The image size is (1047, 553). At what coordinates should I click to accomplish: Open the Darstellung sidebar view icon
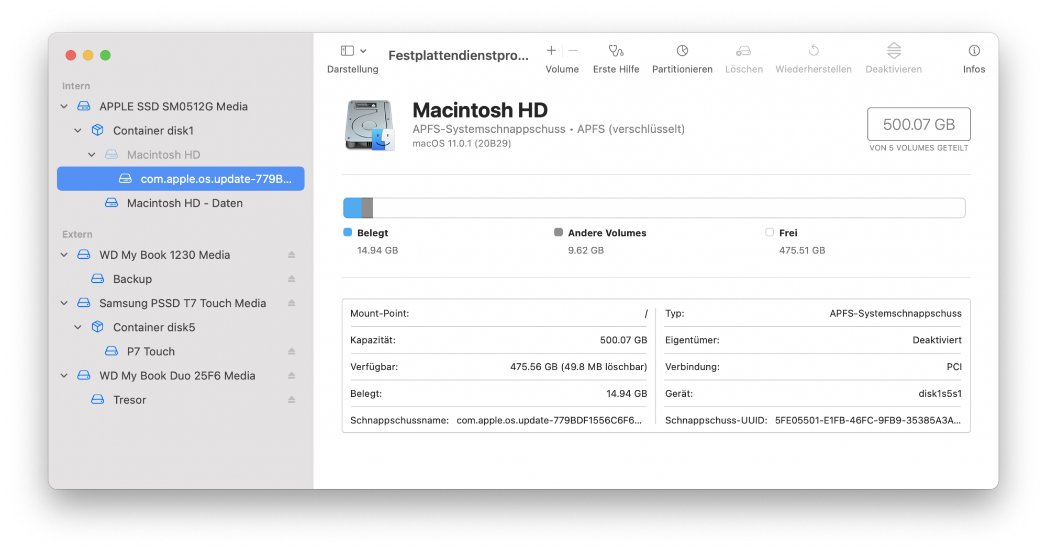click(x=347, y=51)
